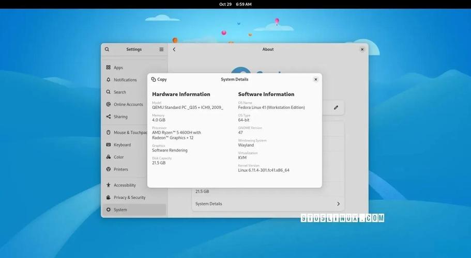Click the KVM virtualization value
This screenshot has width=471, height=258.
coord(242,157)
